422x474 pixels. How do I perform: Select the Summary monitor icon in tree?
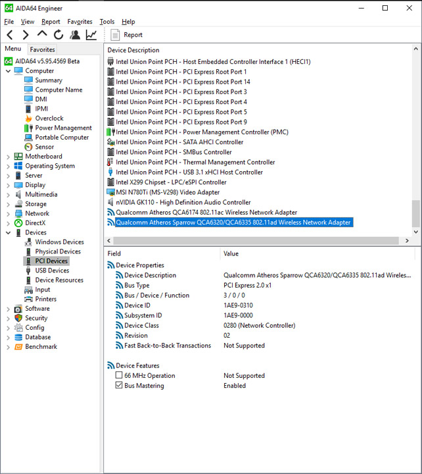(x=28, y=80)
